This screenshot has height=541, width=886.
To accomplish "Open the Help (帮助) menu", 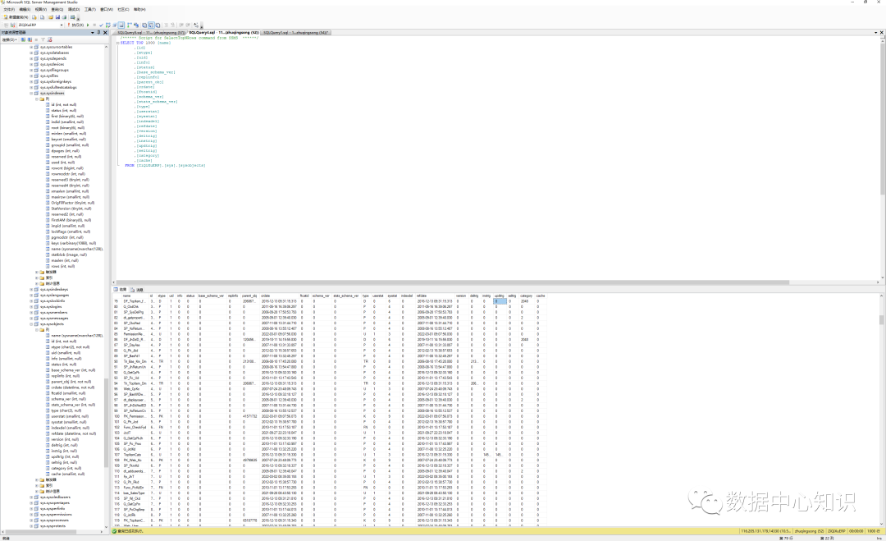I will [x=139, y=10].
